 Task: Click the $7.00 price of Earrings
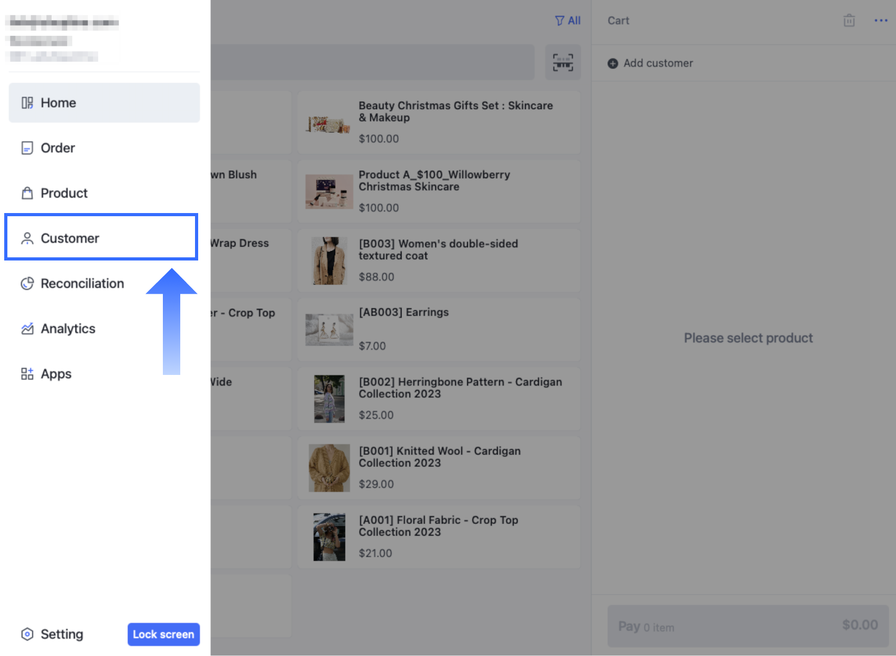[372, 346]
